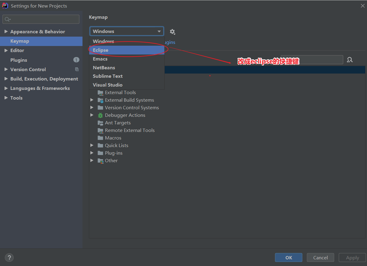This screenshot has height=266, width=367.
Task: Close the Settings for New Projects dialog
Action: point(362,6)
